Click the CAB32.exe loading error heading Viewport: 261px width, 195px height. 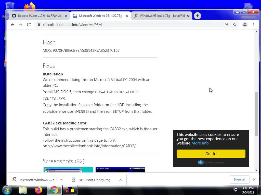point(64,123)
